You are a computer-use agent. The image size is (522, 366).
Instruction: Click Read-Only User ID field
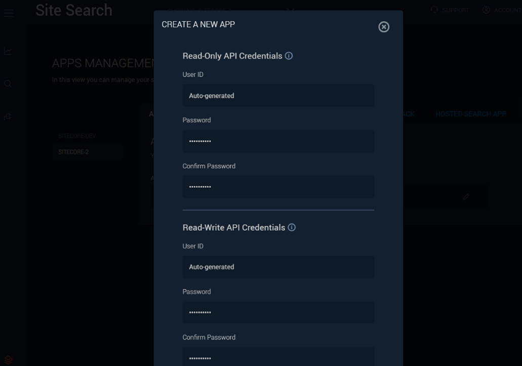pos(278,96)
